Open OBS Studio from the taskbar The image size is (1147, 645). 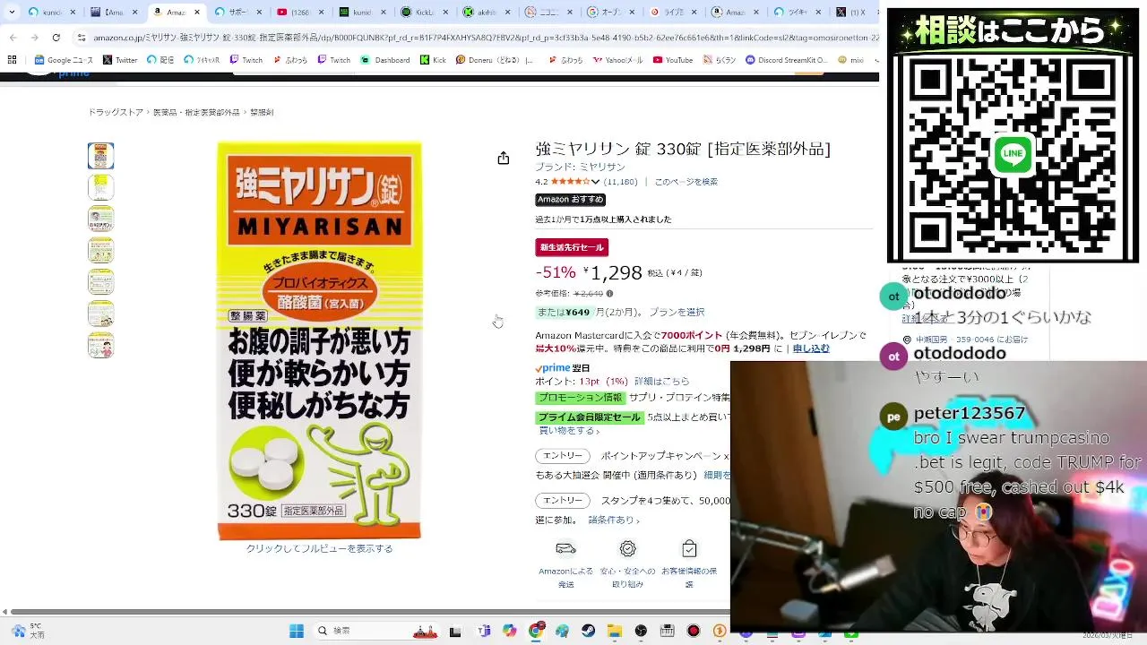pos(641,632)
